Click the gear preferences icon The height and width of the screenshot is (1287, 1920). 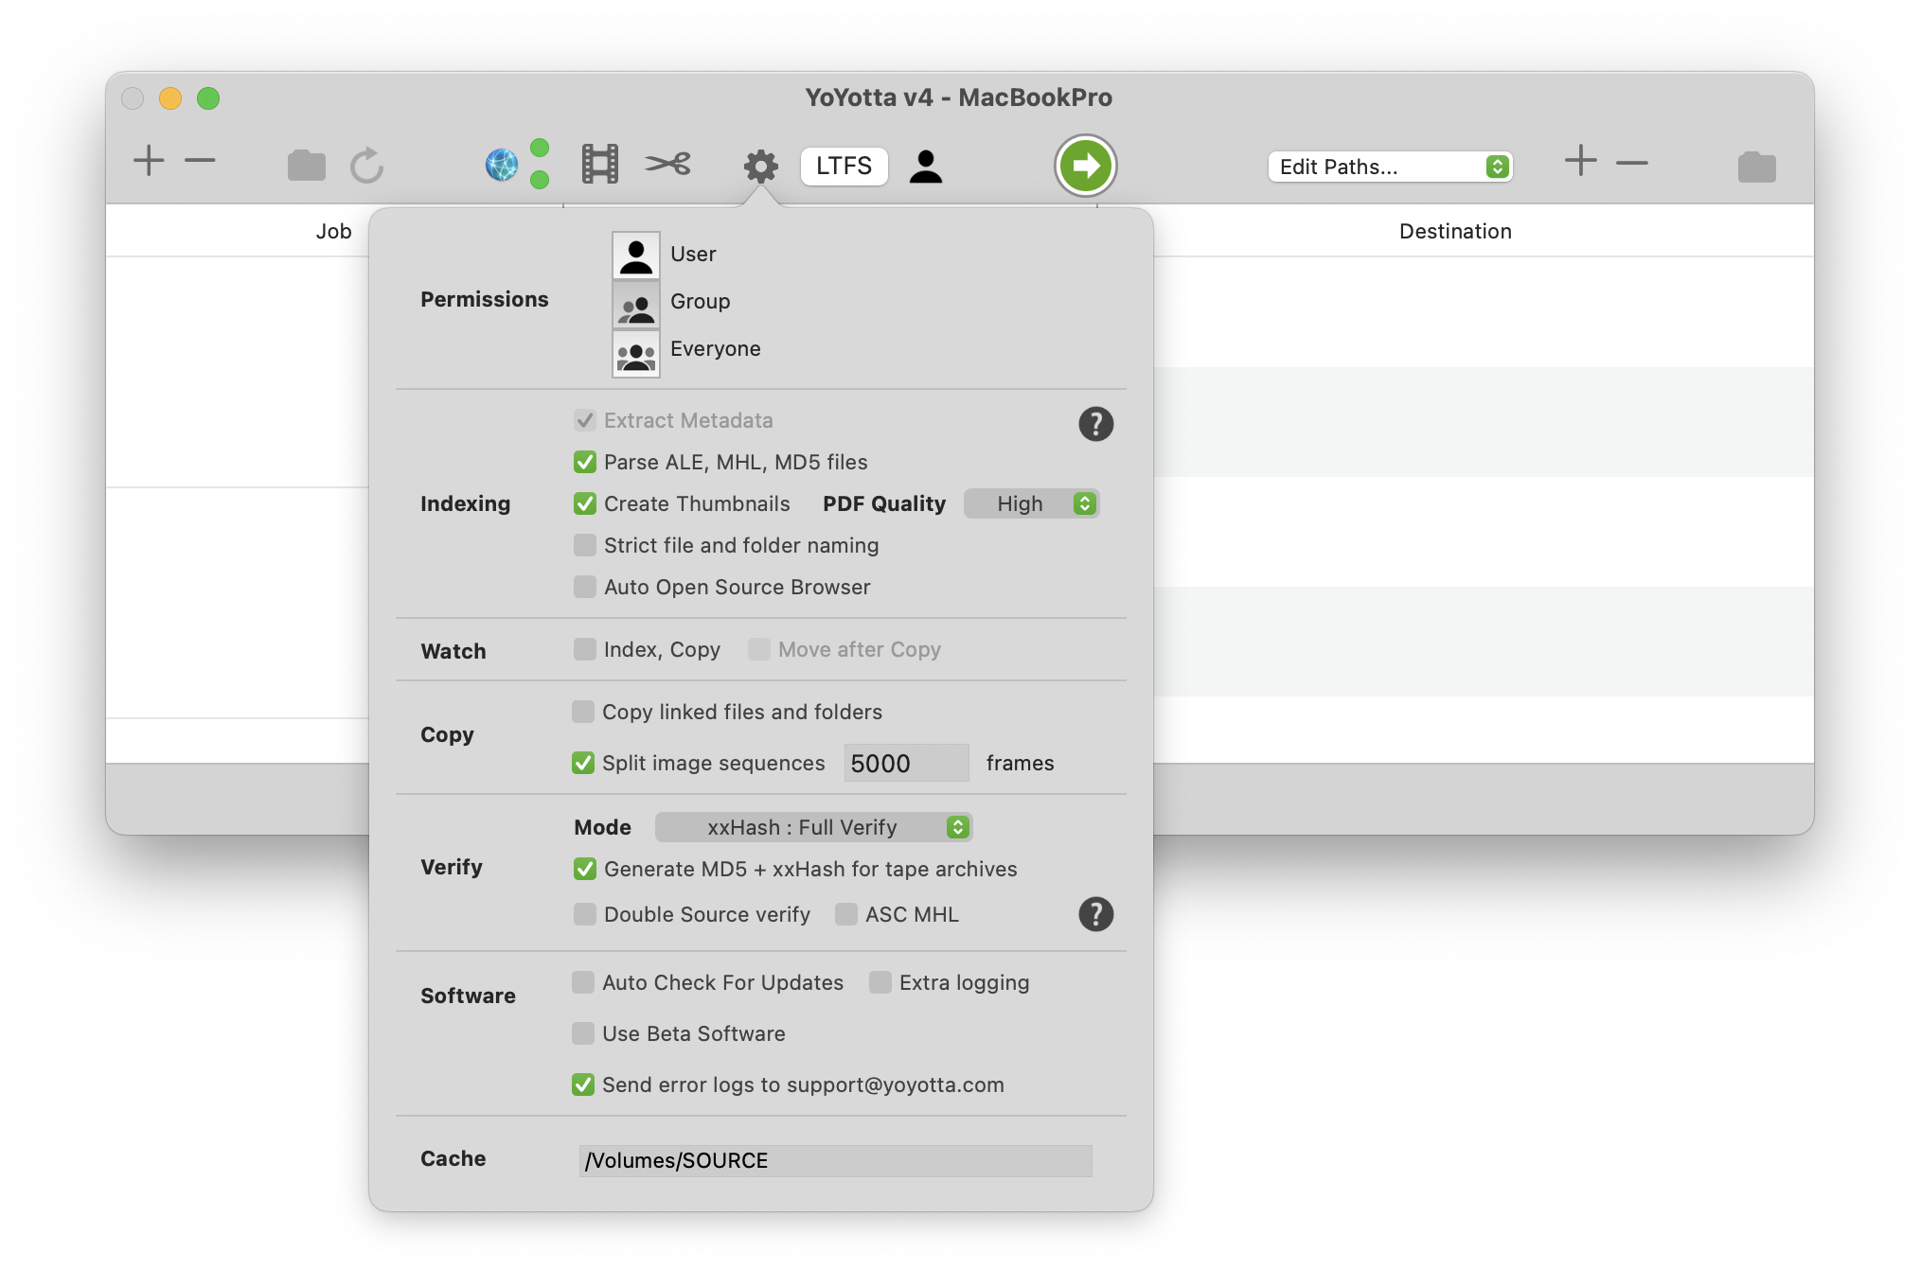[x=760, y=166]
